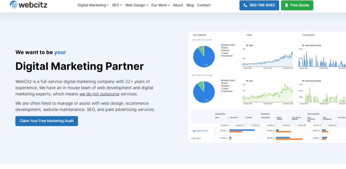
Task: Click the WebCitz globe logo icon
Action: click(14, 5)
